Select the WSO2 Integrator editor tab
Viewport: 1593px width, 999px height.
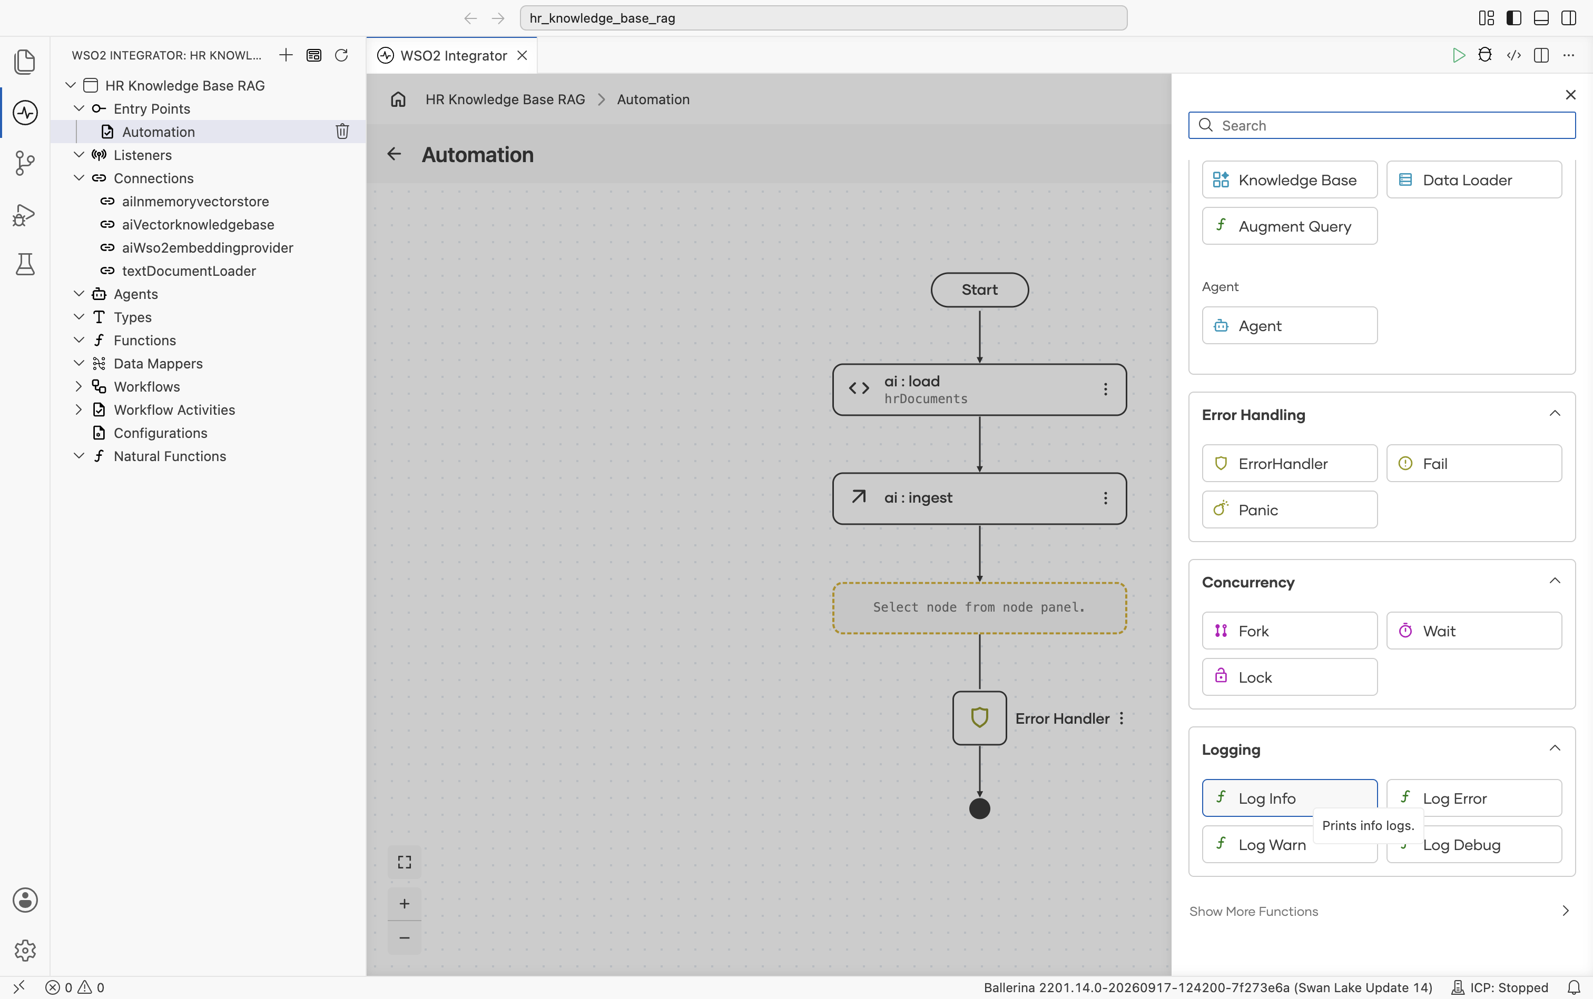(x=453, y=55)
